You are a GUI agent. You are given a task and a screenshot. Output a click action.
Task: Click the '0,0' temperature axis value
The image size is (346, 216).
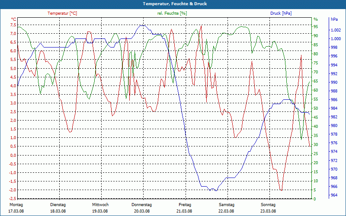[13, 156]
